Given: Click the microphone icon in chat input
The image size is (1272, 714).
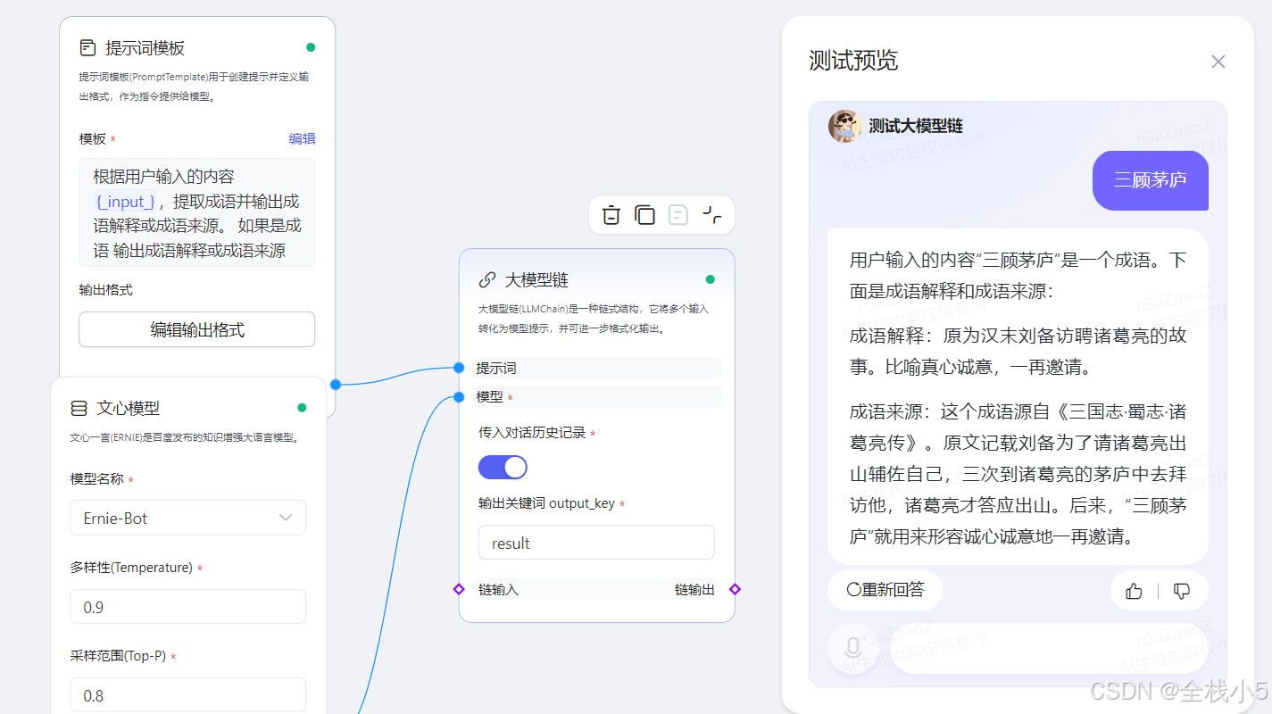Looking at the screenshot, I should (853, 648).
